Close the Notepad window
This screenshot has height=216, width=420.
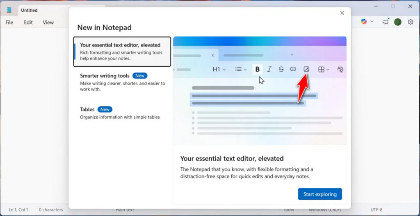point(410,7)
